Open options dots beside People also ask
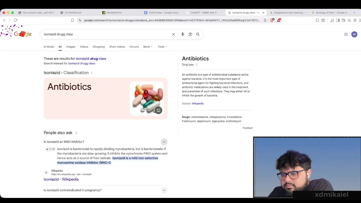361x203 pixels. pyautogui.click(x=76, y=133)
